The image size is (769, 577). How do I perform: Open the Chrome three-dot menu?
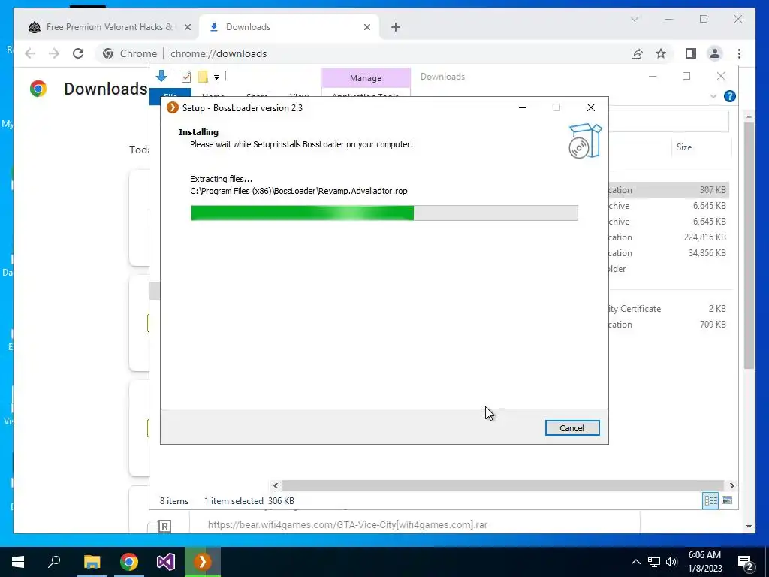739,53
